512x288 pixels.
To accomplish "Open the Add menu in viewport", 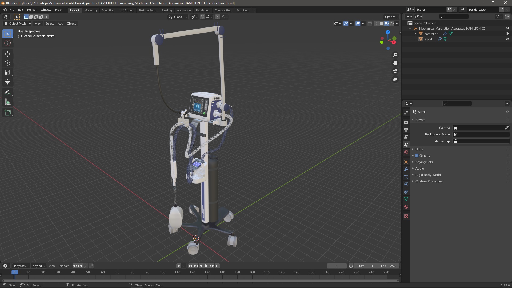I will pos(61,23).
